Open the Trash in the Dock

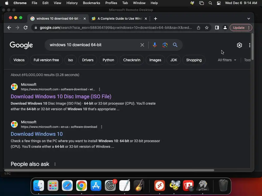(223, 186)
